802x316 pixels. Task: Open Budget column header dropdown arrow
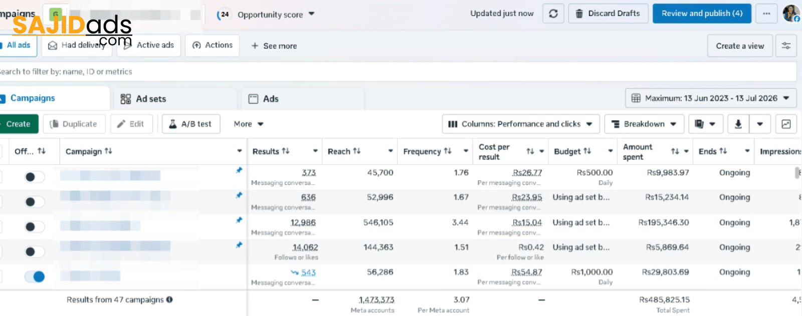tap(611, 151)
